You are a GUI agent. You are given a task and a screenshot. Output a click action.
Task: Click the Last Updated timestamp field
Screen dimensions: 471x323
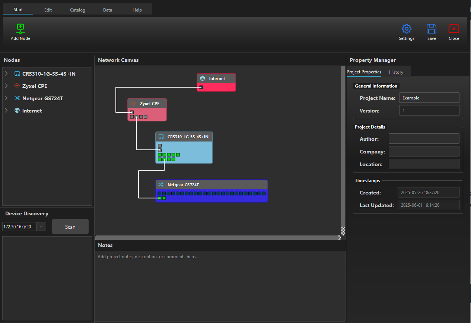pyautogui.click(x=429, y=205)
